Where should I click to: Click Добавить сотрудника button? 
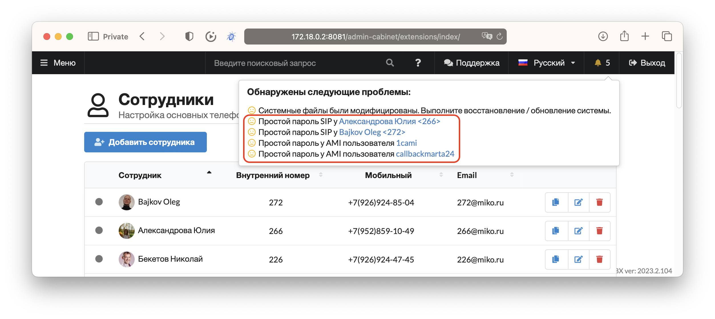(146, 142)
